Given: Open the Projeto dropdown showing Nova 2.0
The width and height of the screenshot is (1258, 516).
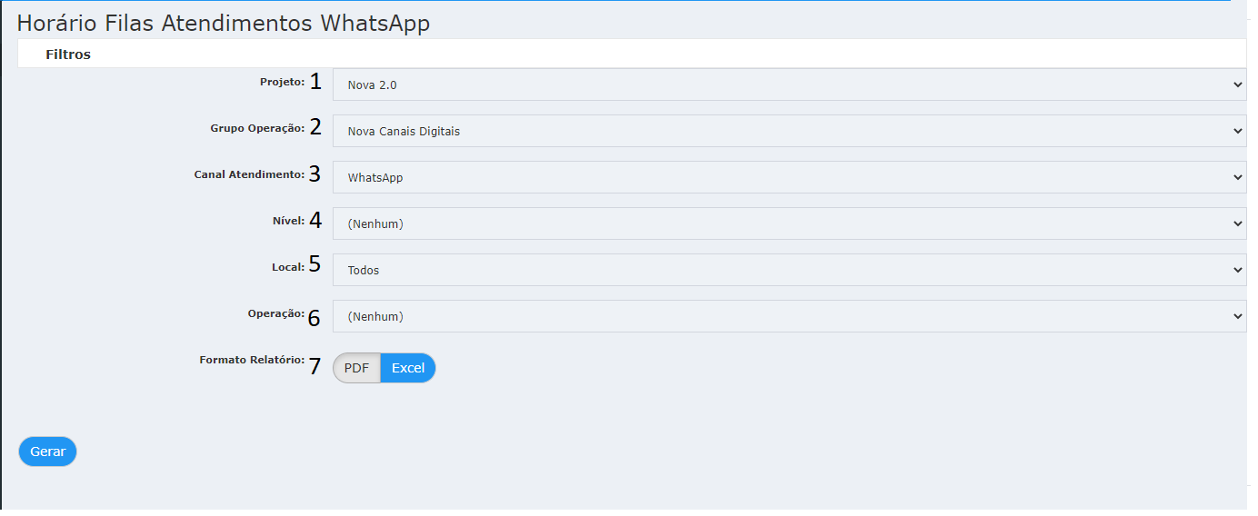Looking at the screenshot, I should click(789, 84).
